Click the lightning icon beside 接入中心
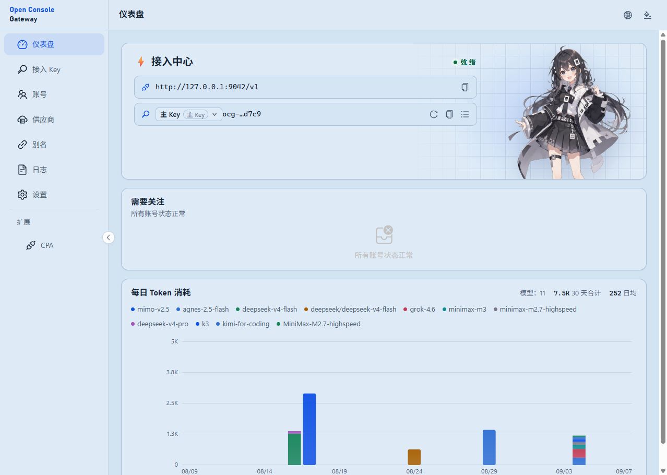Viewport: 667px width, 475px height. (x=141, y=62)
